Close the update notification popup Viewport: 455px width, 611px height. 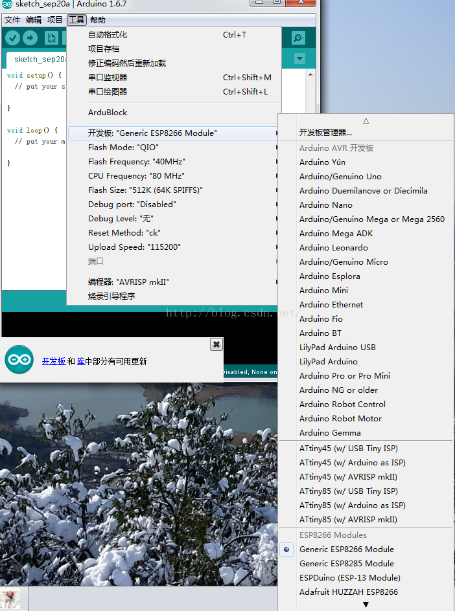(x=216, y=344)
